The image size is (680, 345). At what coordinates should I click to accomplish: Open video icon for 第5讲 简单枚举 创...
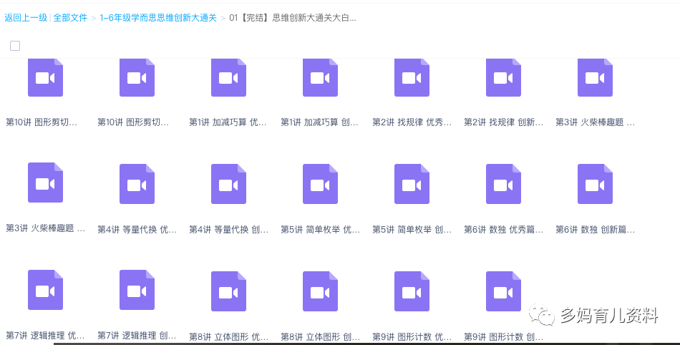[412, 184]
